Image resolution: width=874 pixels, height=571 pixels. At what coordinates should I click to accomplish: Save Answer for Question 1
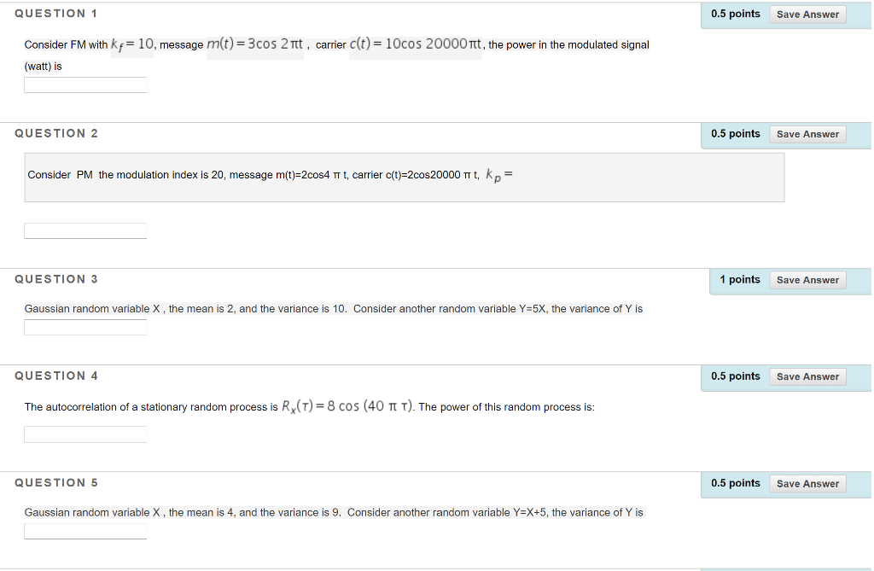[x=807, y=15]
